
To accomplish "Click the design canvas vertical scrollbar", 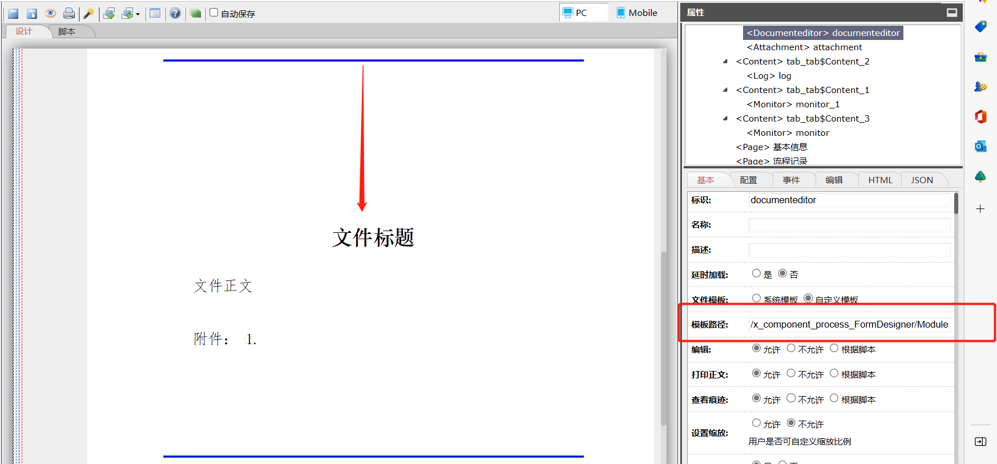I will click(x=664, y=338).
